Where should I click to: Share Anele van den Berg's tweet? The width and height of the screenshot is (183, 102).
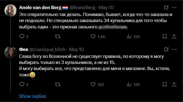click(x=174, y=36)
